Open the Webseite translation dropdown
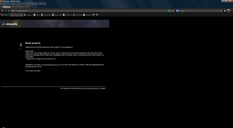The height and width of the screenshot is (128, 233). (68, 15)
